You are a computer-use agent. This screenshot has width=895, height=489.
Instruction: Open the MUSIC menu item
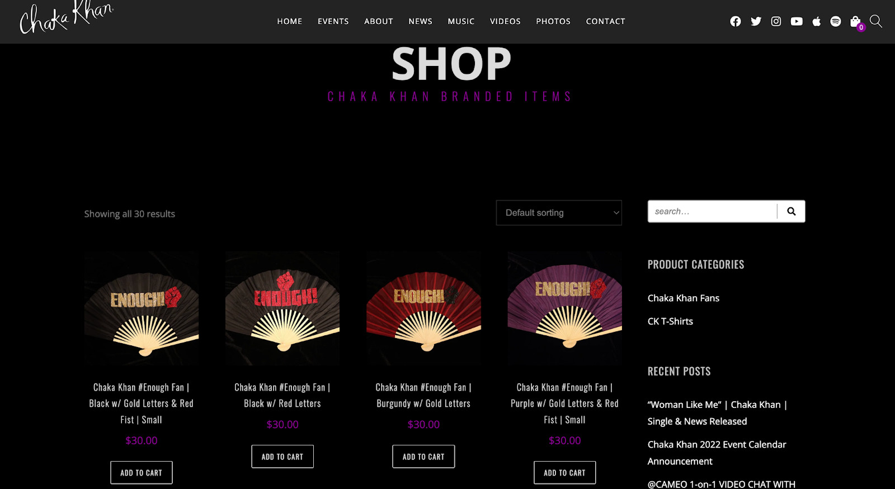pos(461,21)
